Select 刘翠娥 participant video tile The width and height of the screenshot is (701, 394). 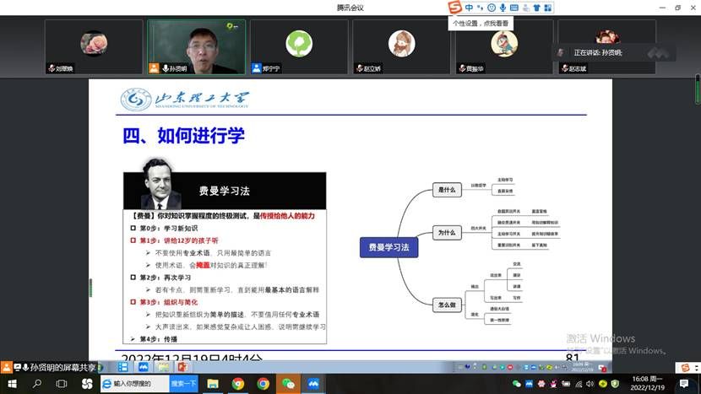tap(93, 46)
